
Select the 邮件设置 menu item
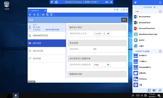(47, 43)
